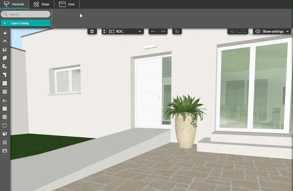
Task: Open the cladding panels material category
Action: pyautogui.click(x=5, y=50)
